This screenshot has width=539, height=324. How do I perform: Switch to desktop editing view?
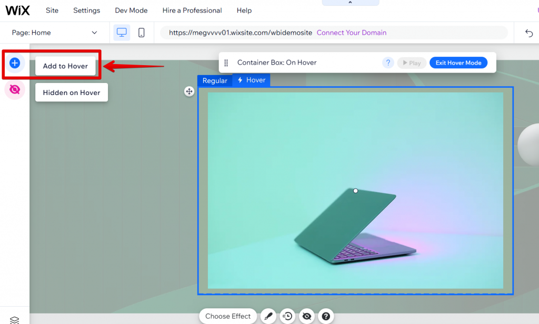[122, 32]
